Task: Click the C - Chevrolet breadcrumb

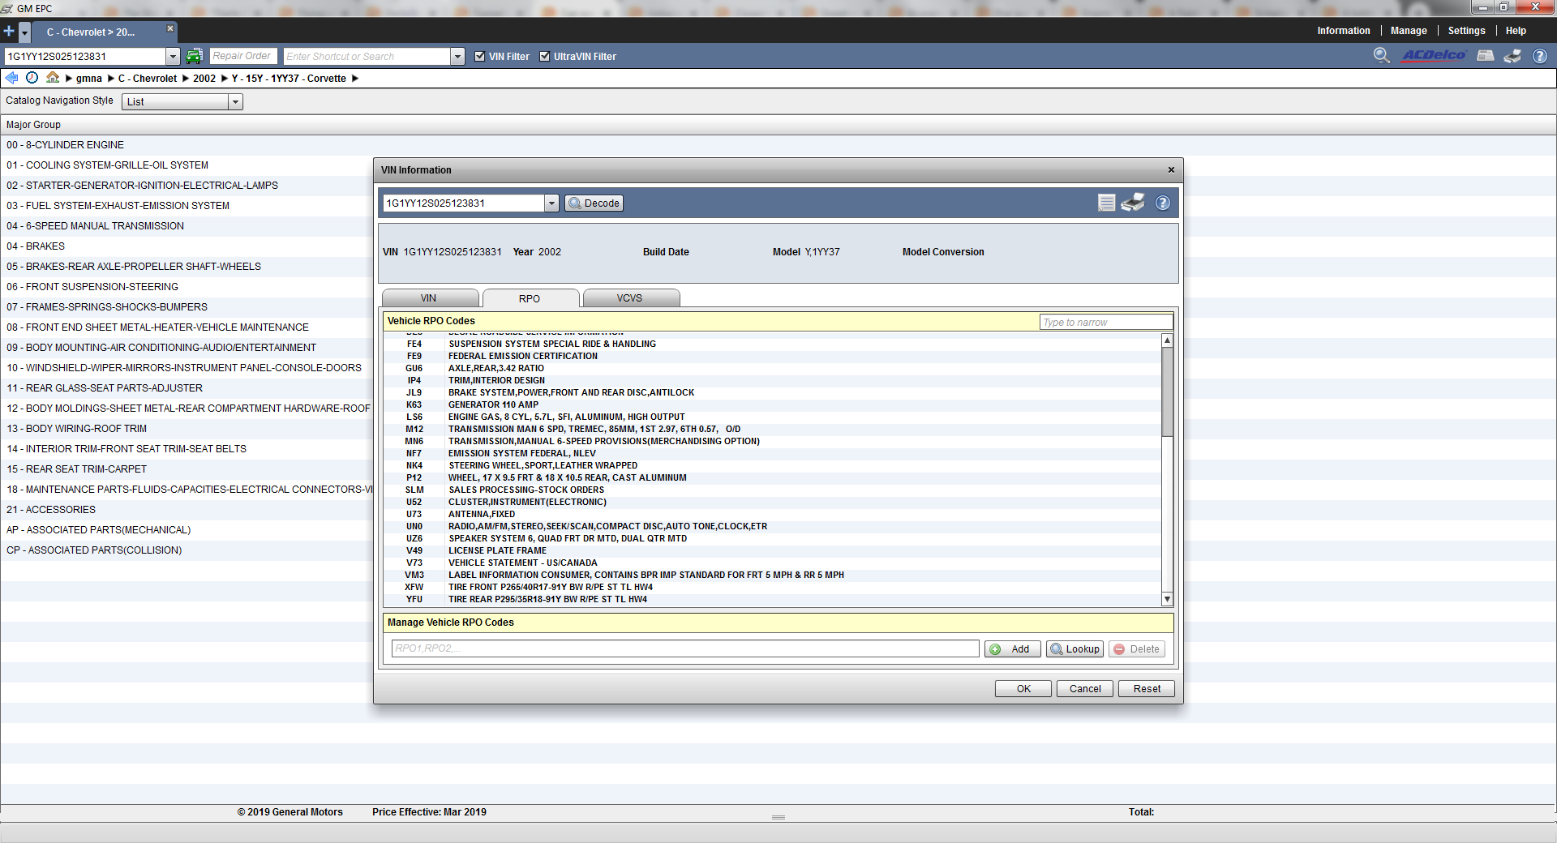Action: [x=148, y=79]
